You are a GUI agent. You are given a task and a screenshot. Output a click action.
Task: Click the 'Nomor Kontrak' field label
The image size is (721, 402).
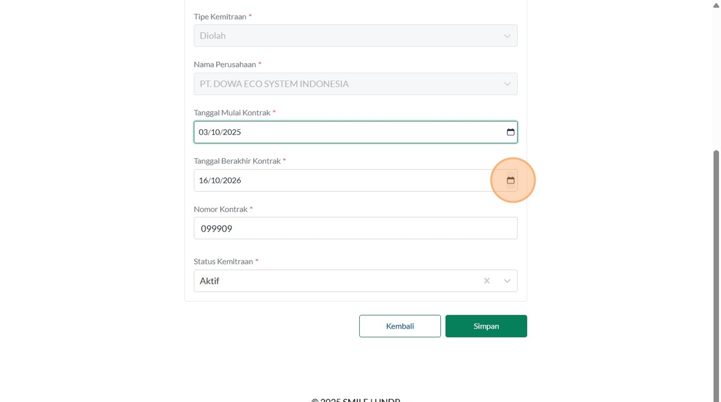click(x=220, y=209)
